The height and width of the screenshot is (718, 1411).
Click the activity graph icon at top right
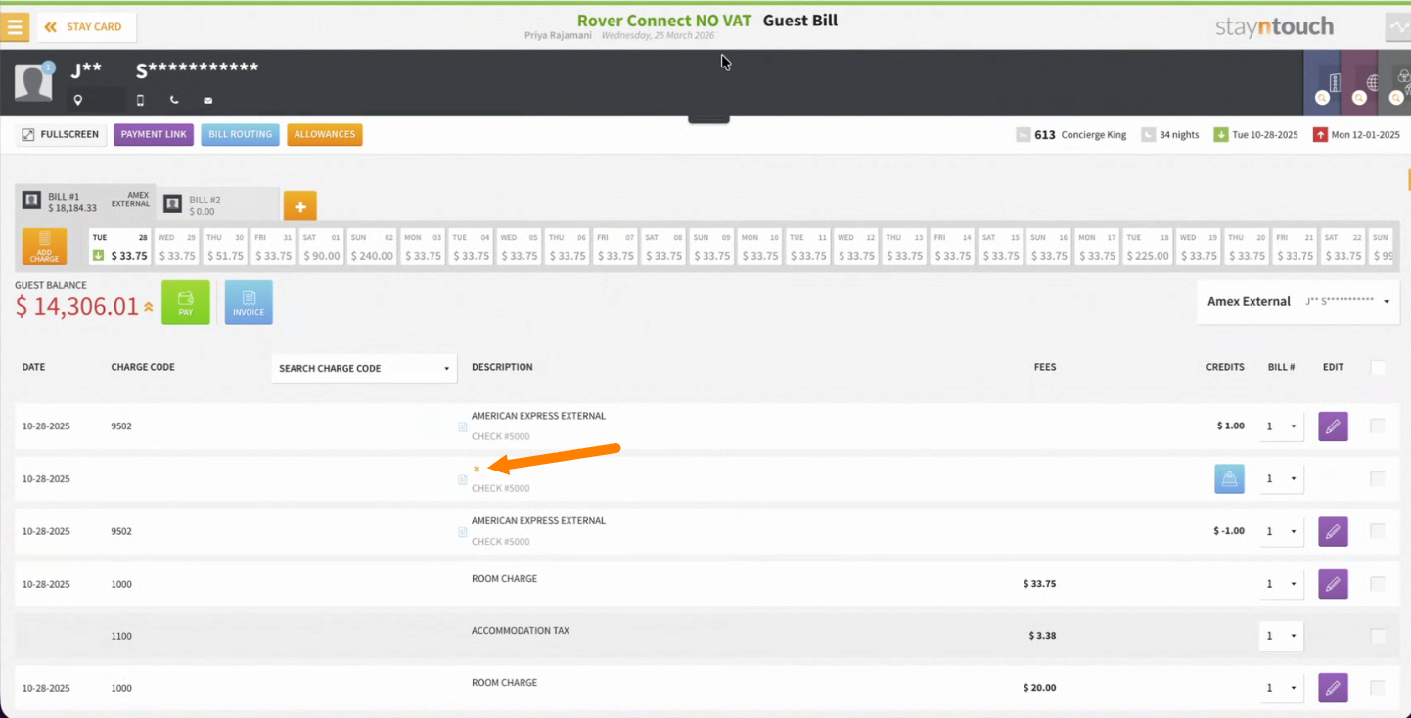[1398, 27]
